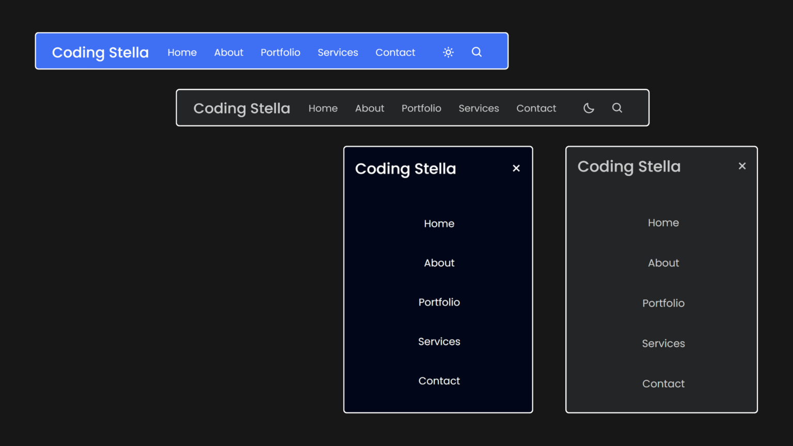Select Home in the dark blue mobile menu

[439, 224]
